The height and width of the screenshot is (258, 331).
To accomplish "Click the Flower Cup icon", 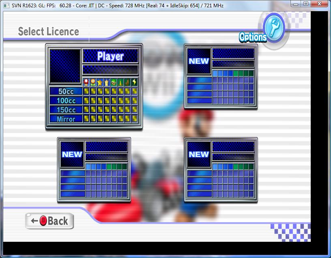I will pos(93,82).
